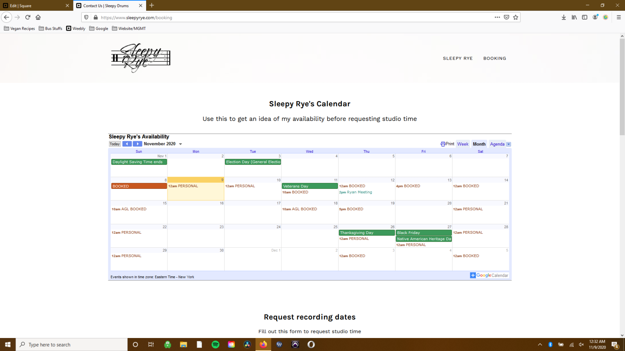Open Firefox account icon

pyautogui.click(x=595, y=17)
